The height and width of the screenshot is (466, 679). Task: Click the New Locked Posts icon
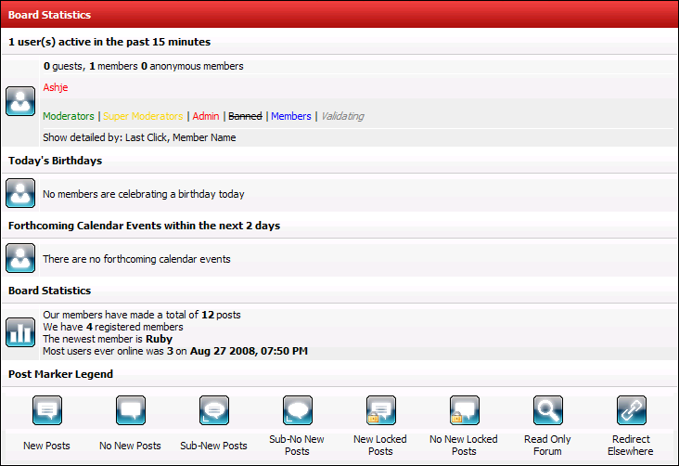coord(380,410)
